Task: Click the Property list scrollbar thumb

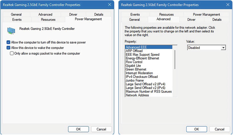Action: 175,60
